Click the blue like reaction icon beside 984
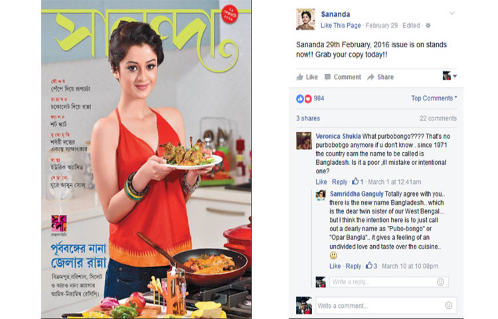This screenshot has height=319, width=498. (300, 99)
